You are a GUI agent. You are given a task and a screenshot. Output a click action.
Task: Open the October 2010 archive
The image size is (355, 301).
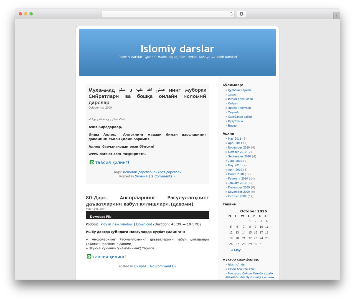pyautogui.click(x=237, y=152)
